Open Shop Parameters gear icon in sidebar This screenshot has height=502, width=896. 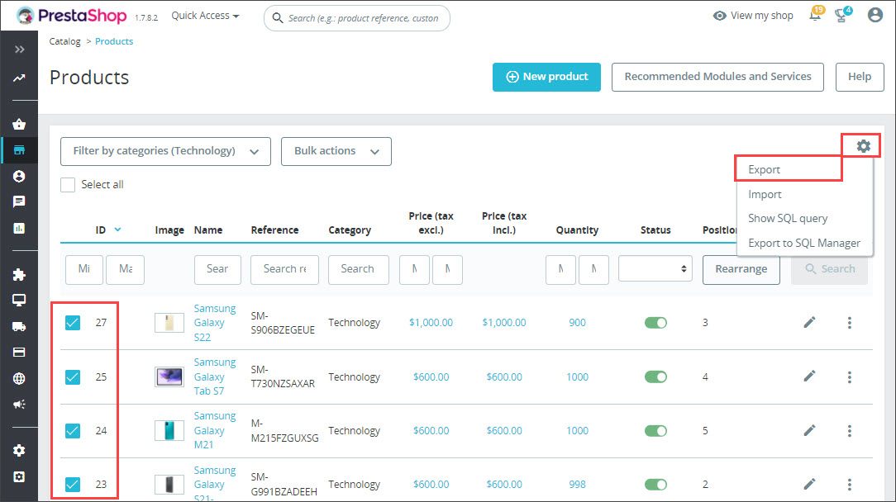20,451
